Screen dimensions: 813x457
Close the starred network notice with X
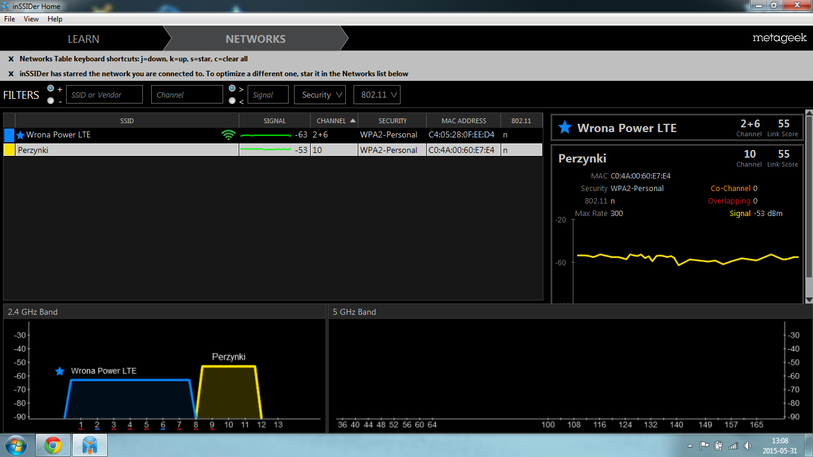(x=11, y=74)
